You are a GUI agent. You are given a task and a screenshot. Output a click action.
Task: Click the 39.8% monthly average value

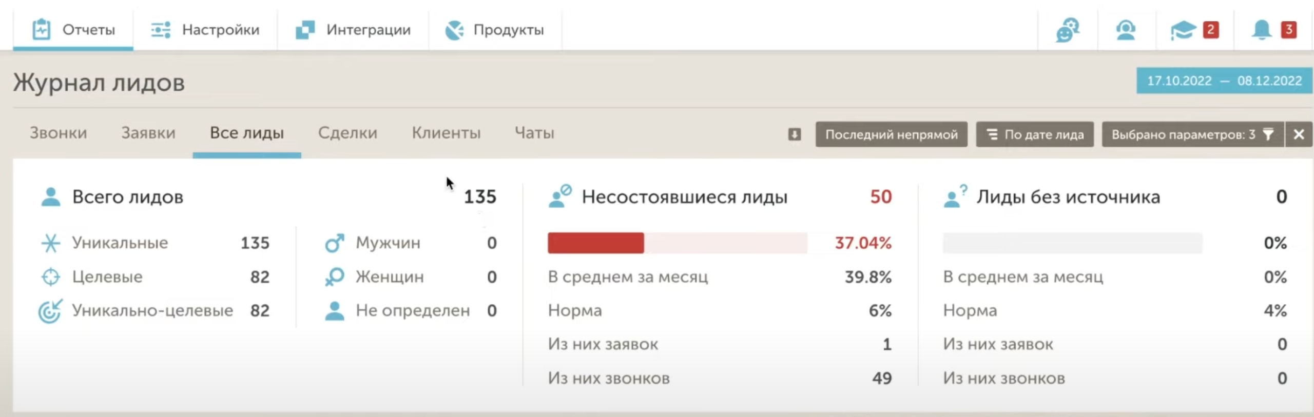pyautogui.click(x=868, y=277)
